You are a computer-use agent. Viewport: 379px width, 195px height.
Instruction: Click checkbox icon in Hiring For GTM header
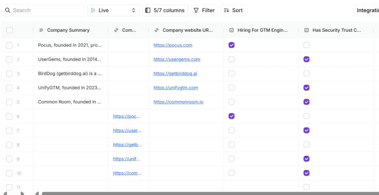point(231,30)
